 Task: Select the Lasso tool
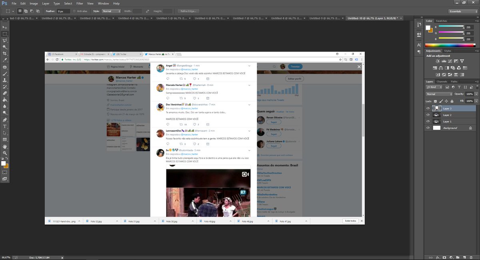[x=5, y=41]
